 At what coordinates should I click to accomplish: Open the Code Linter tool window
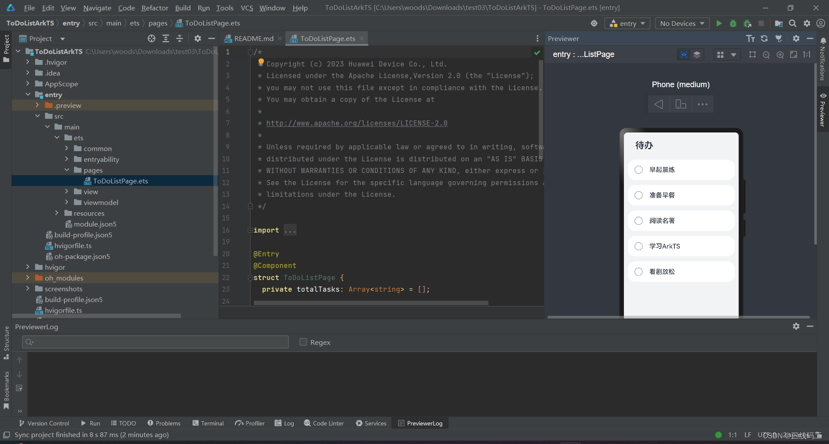point(324,423)
